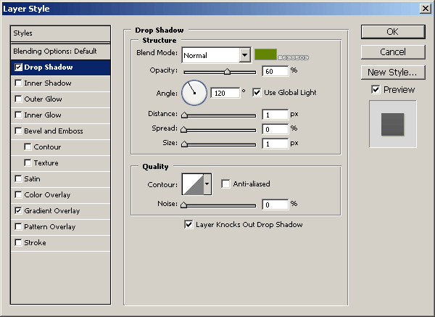Open the Satin settings row
Screen dimensions: 435x317
[60, 179]
